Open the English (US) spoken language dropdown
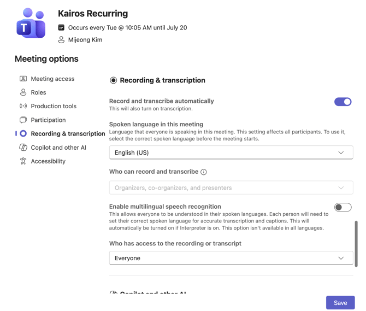The height and width of the screenshot is (311, 366). tap(231, 152)
